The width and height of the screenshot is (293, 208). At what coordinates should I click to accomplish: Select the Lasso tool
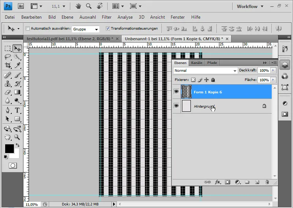(7, 57)
